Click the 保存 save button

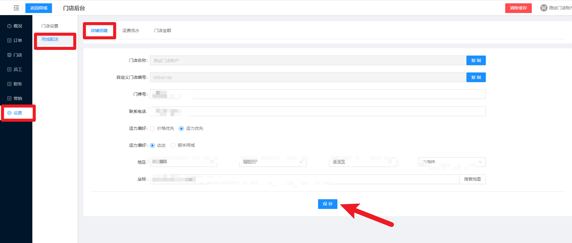[x=327, y=204]
